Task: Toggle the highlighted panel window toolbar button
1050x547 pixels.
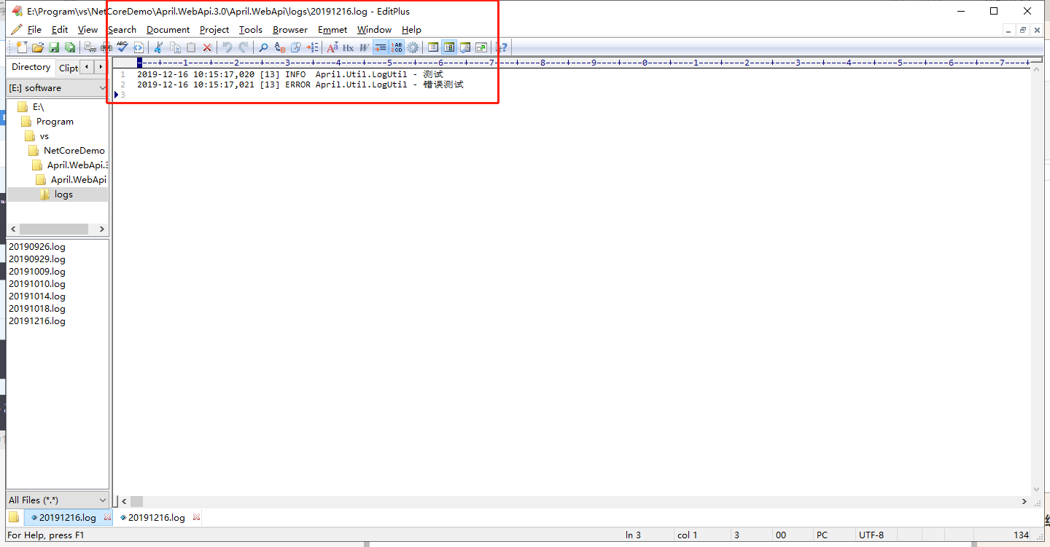Action: 449,47
